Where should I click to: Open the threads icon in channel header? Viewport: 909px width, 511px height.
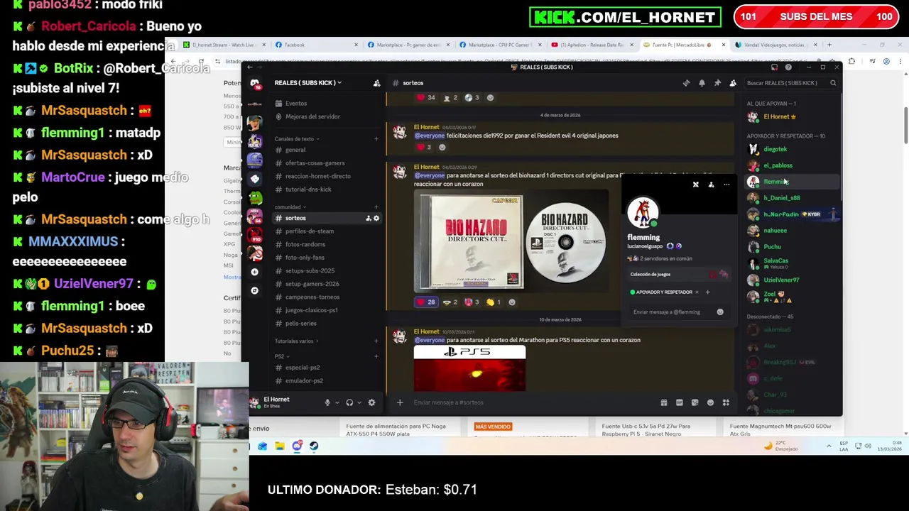686,83
